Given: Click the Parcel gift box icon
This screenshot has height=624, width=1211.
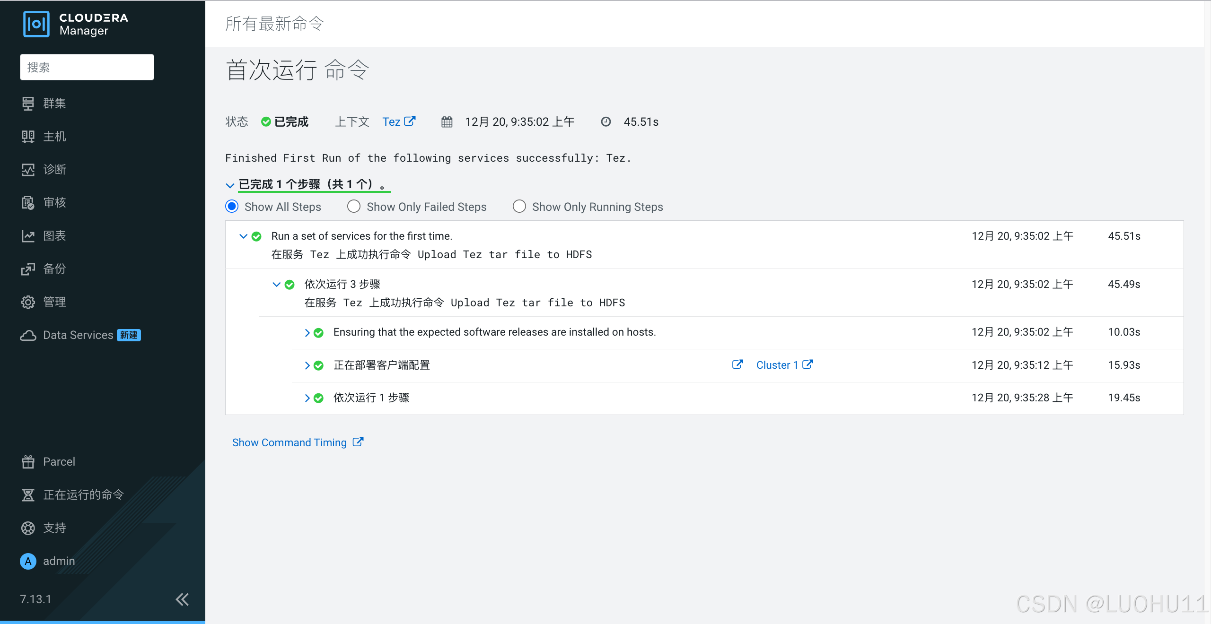Looking at the screenshot, I should (x=28, y=461).
